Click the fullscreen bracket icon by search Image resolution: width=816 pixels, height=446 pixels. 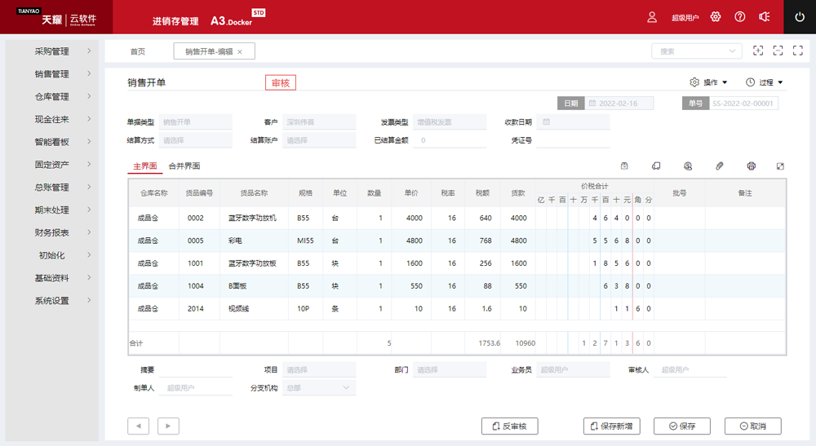click(778, 51)
